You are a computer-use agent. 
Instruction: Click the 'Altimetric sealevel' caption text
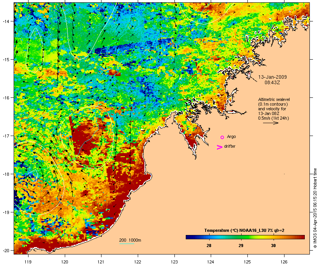pos(274,99)
